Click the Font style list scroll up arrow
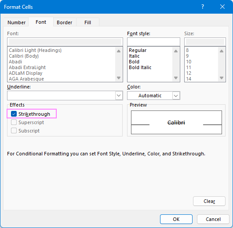Screen dimensions: 233x228 click(176, 51)
